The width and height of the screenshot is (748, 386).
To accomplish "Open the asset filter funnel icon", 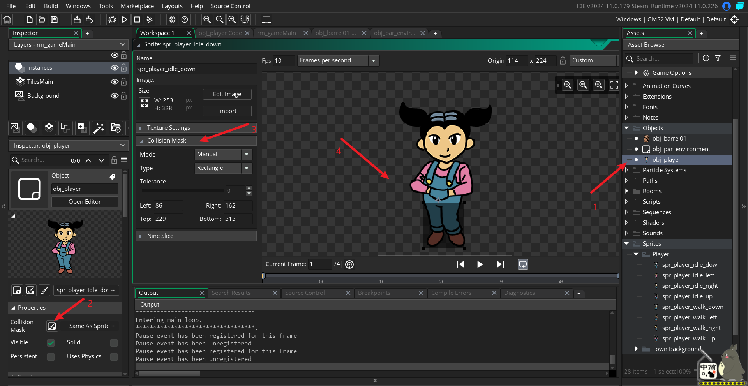I will pyautogui.click(x=718, y=58).
